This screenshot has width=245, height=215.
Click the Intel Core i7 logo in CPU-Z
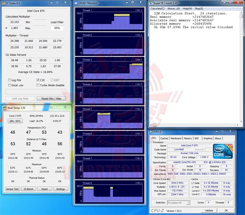[x=223, y=151]
